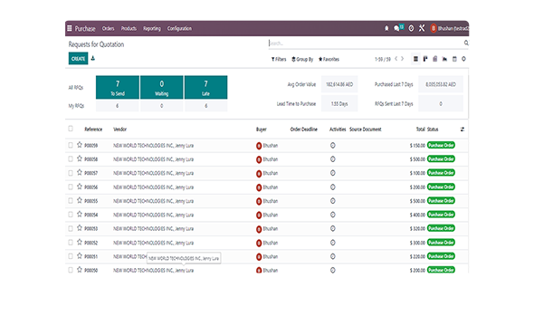Sort by the Reference column header
The height and width of the screenshot is (326, 534).
pyautogui.click(x=93, y=129)
